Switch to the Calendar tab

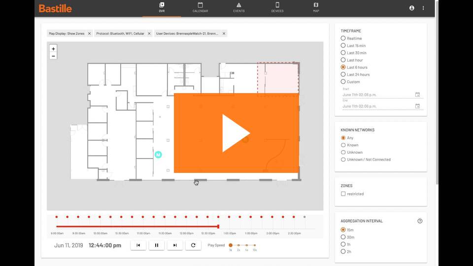[201, 7]
